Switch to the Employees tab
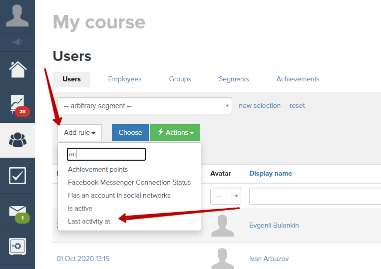The image size is (381, 269). [x=125, y=79]
